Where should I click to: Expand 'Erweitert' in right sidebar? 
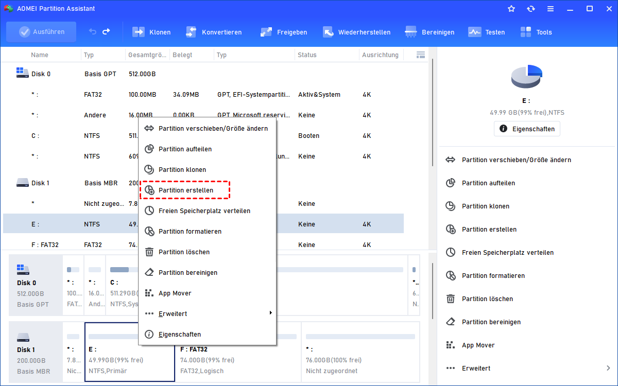pos(528,368)
